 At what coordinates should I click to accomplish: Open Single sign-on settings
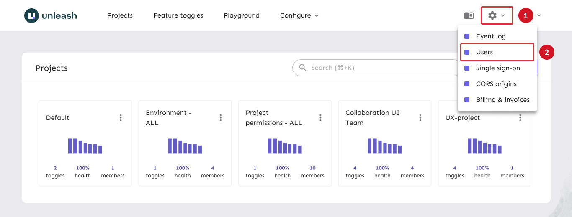pos(498,68)
